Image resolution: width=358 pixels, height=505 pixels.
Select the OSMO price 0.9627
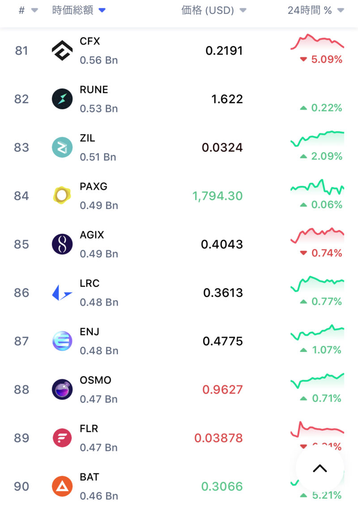[x=222, y=390]
